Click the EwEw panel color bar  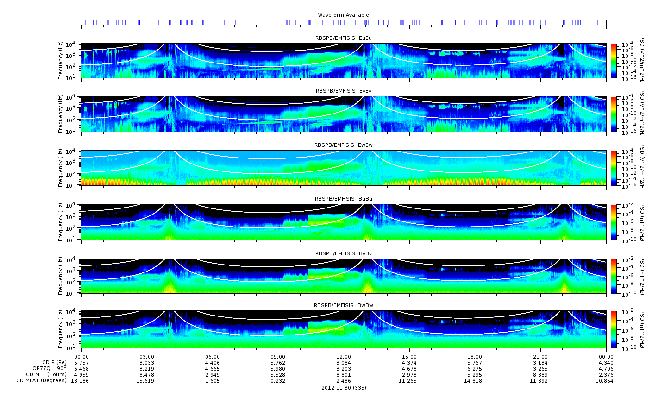point(614,168)
